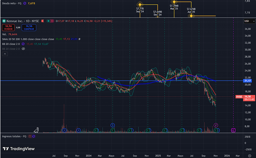Image resolution: width=256 pixels, height=158 pixels.
Task: Click the Kenvue Inc. symbol logo icon
Action: (x=4, y=21)
